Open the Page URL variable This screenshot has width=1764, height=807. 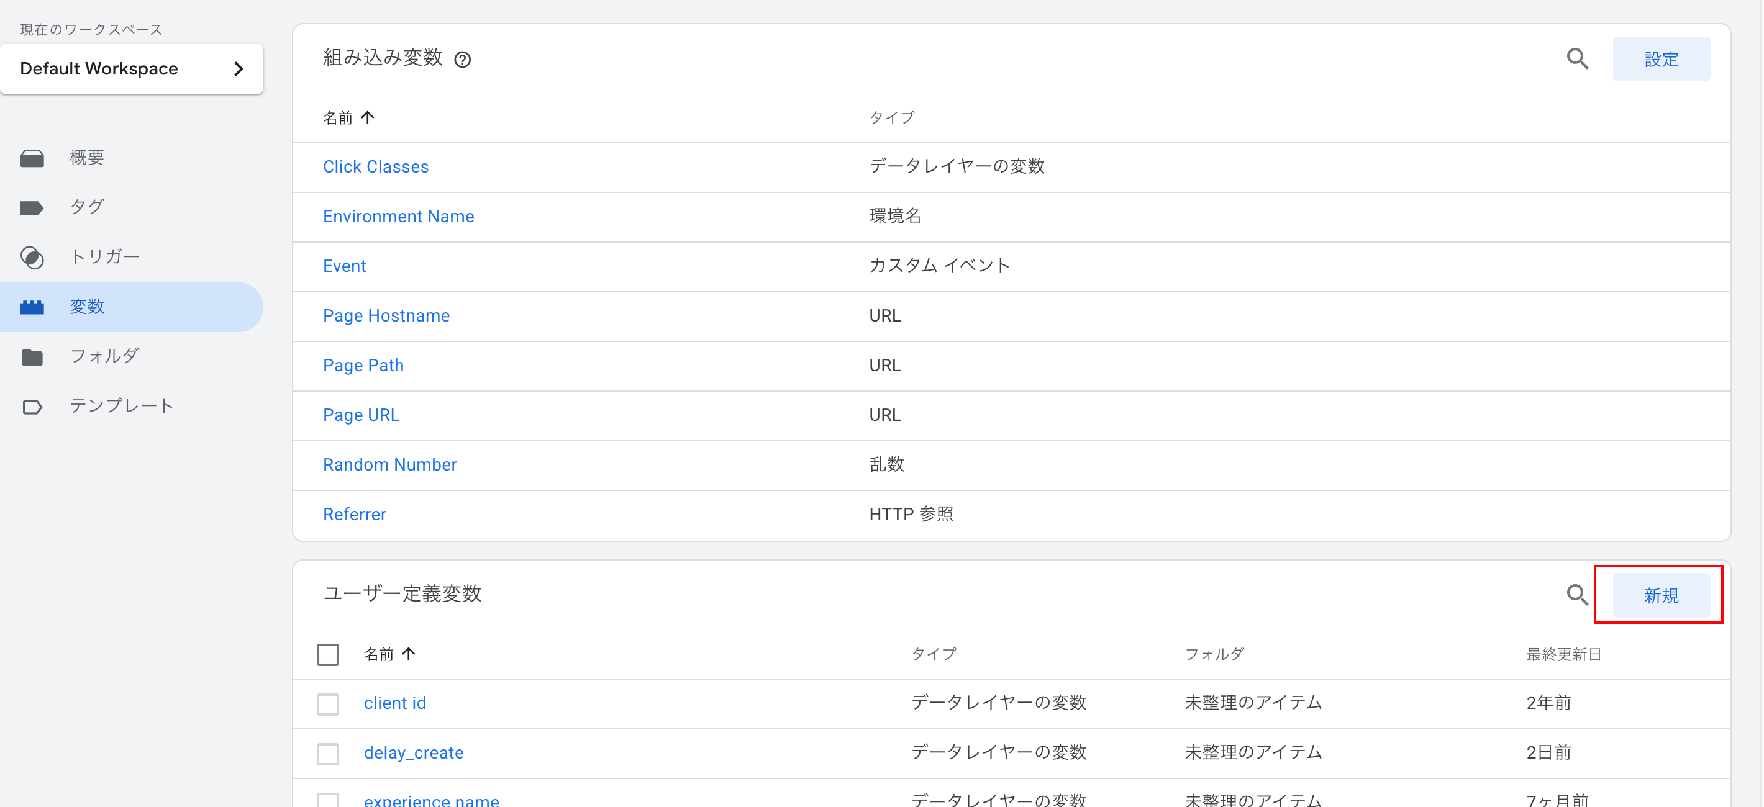click(361, 415)
